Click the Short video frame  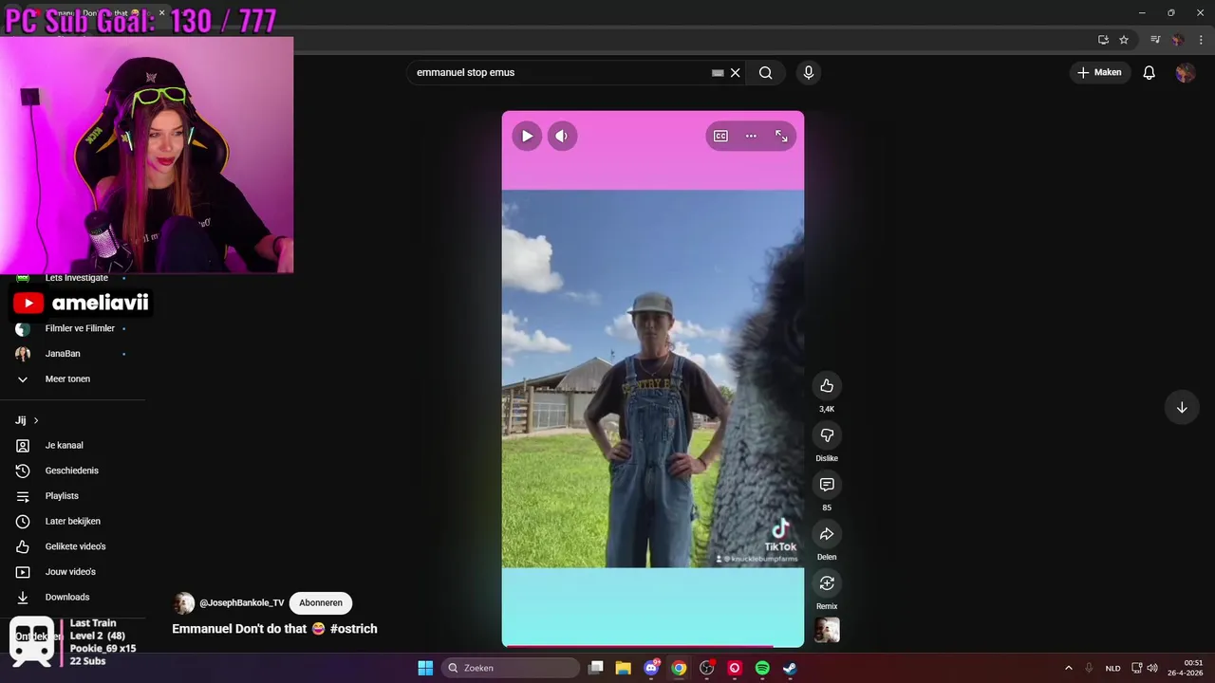[x=653, y=378]
